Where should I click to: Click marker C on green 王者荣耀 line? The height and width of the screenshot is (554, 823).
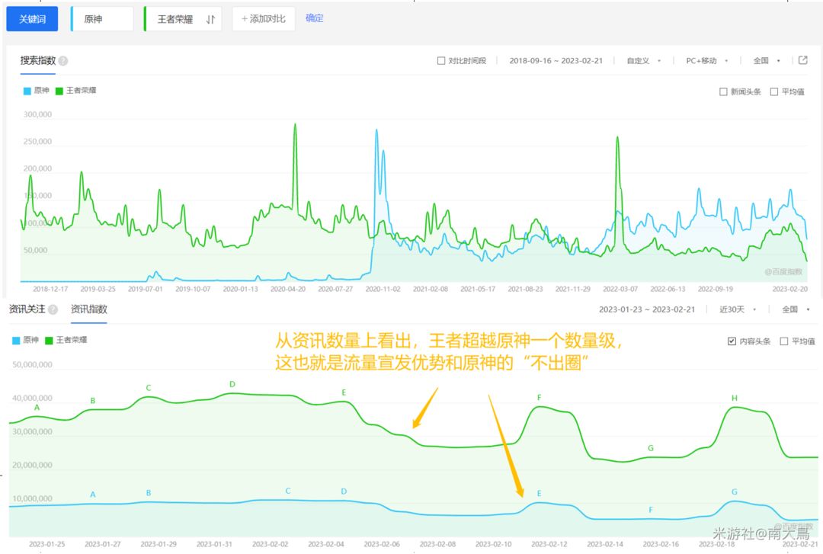[149, 388]
